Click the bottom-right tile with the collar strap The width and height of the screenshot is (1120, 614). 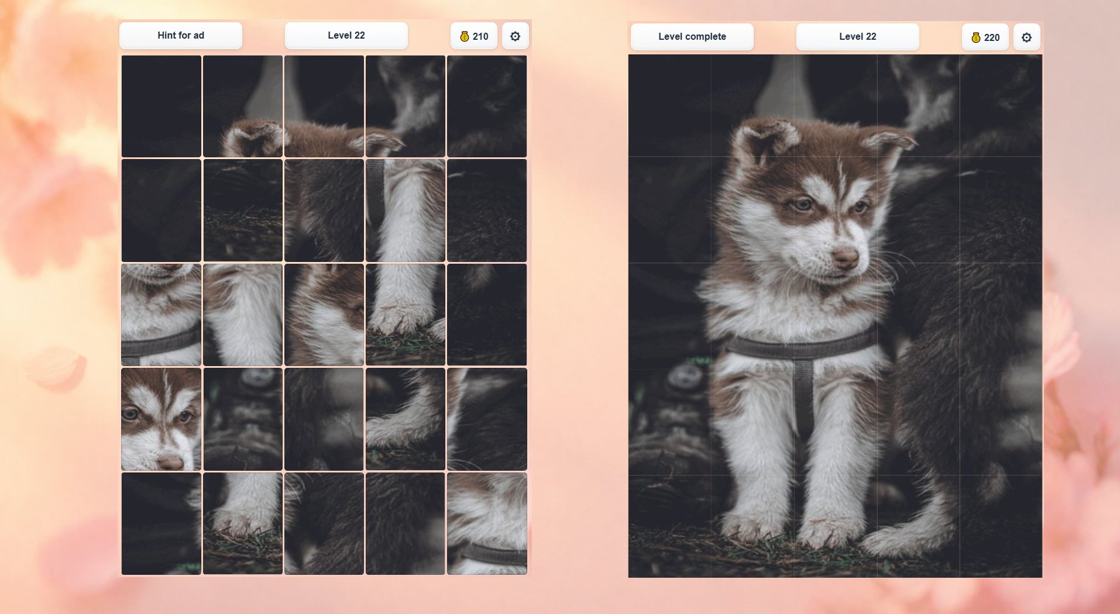coord(486,523)
